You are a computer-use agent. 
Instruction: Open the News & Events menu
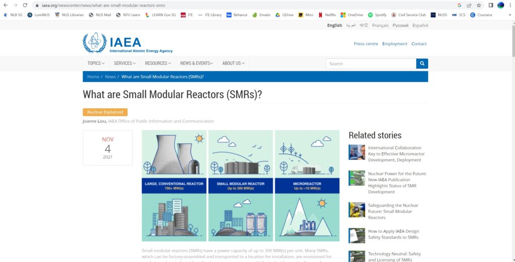pos(197,63)
